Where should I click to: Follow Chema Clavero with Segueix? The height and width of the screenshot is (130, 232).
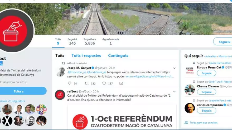click(206, 92)
